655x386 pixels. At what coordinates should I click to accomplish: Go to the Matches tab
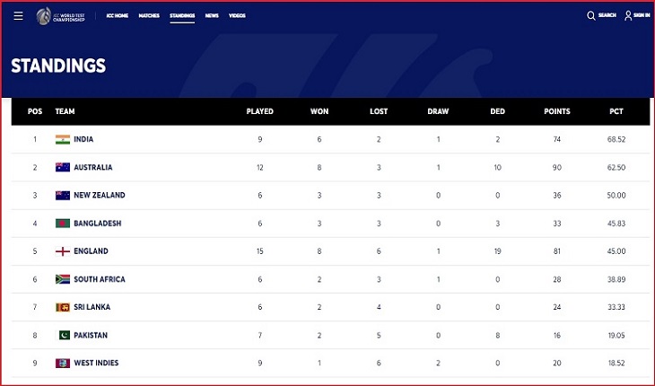coord(149,16)
